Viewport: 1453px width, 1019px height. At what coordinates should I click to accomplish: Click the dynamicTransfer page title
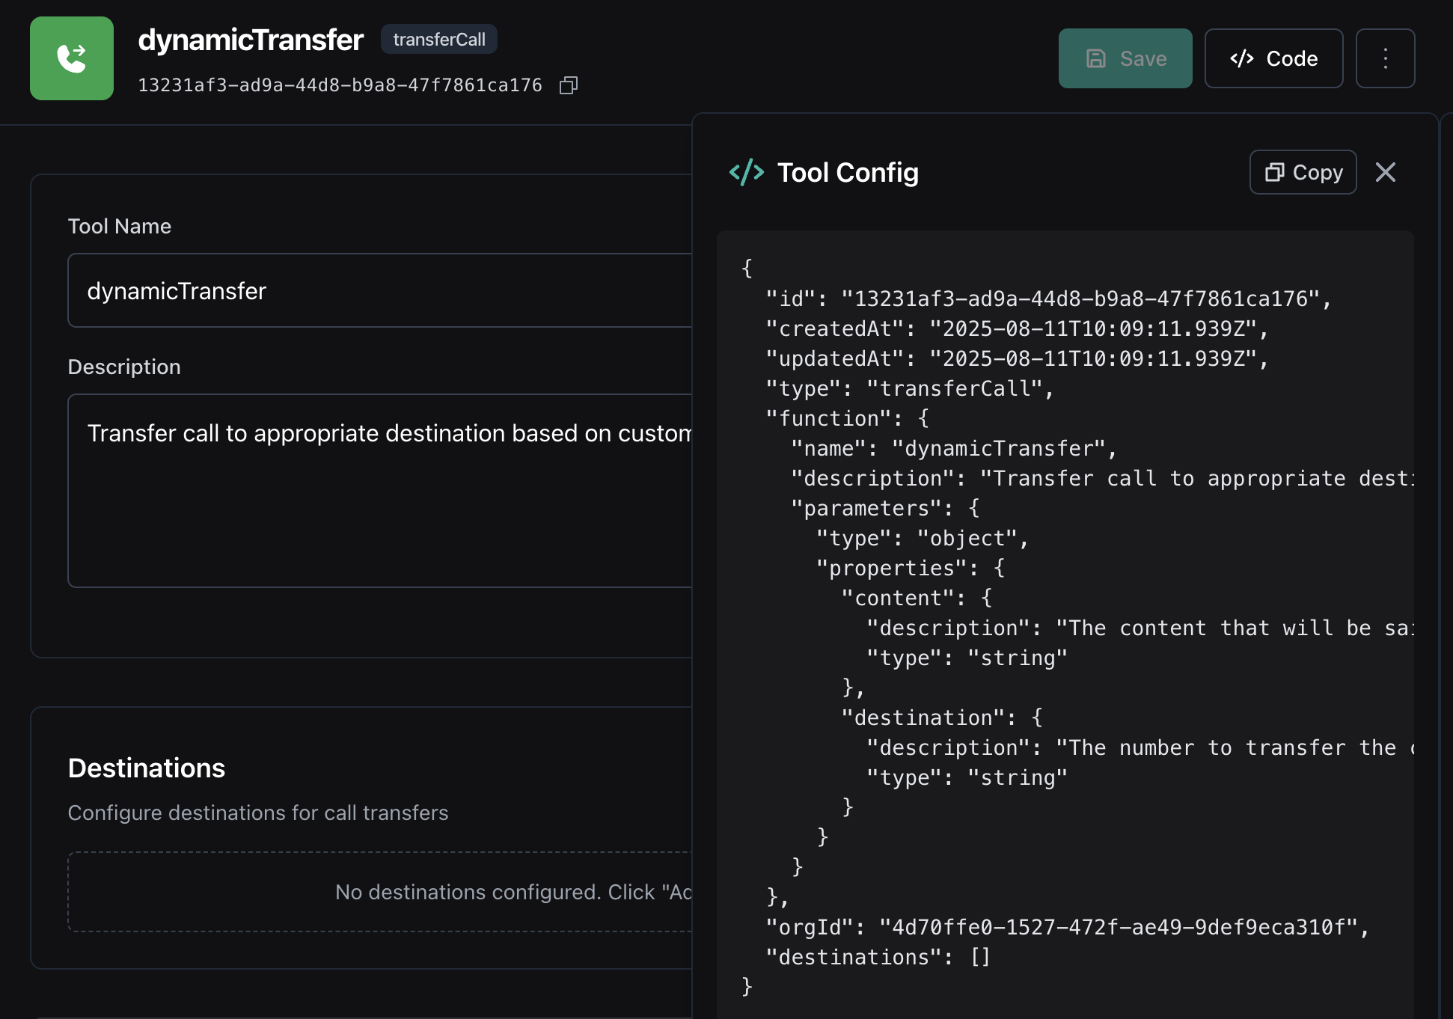pyautogui.click(x=251, y=40)
